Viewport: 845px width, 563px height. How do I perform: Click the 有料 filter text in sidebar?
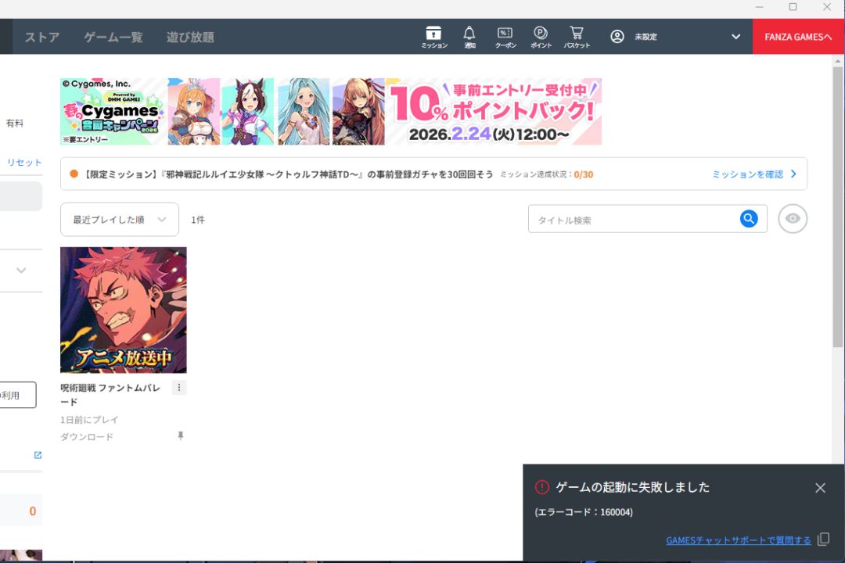point(15,124)
